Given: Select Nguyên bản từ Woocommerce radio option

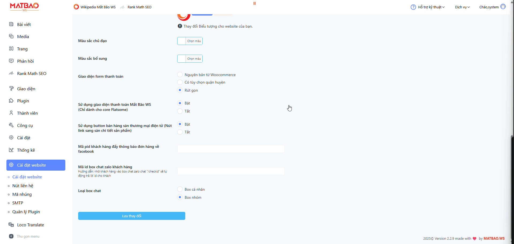Looking at the screenshot, I should (x=180, y=74).
